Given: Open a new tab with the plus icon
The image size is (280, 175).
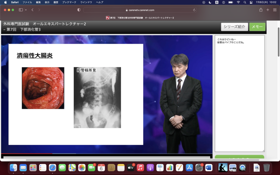Looking at the screenshot, I should [x=268, y=10].
